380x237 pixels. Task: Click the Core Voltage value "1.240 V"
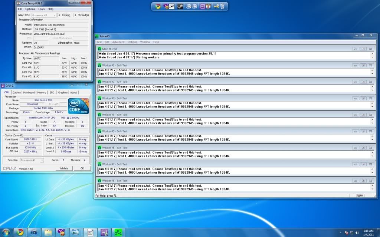tap(59, 113)
